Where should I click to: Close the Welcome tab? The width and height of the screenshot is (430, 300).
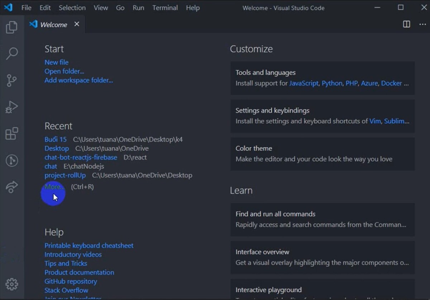tap(77, 24)
